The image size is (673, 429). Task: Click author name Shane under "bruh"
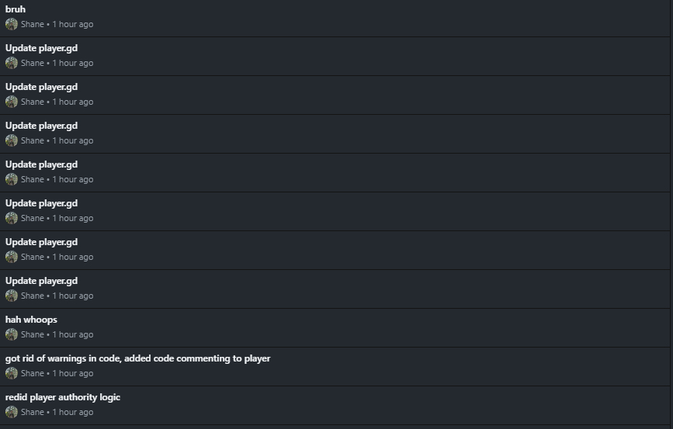click(x=33, y=24)
